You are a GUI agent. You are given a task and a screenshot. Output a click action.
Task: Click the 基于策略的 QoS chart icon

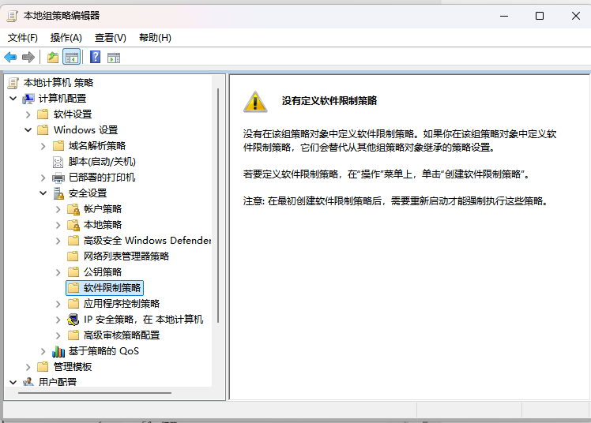pos(58,351)
